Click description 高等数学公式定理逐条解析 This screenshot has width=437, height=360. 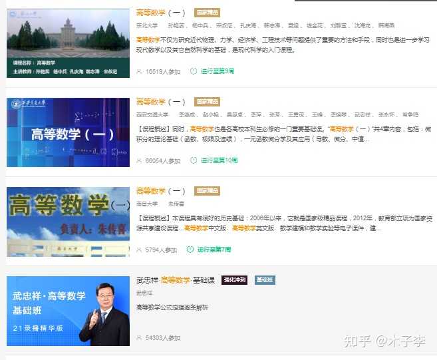click(x=172, y=307)
